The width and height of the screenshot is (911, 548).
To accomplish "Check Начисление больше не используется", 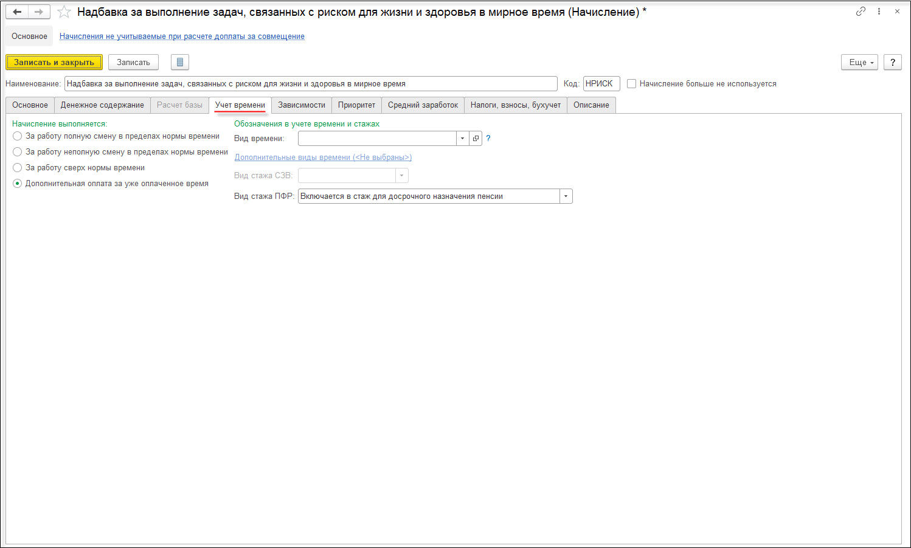I will click(632, 84).
